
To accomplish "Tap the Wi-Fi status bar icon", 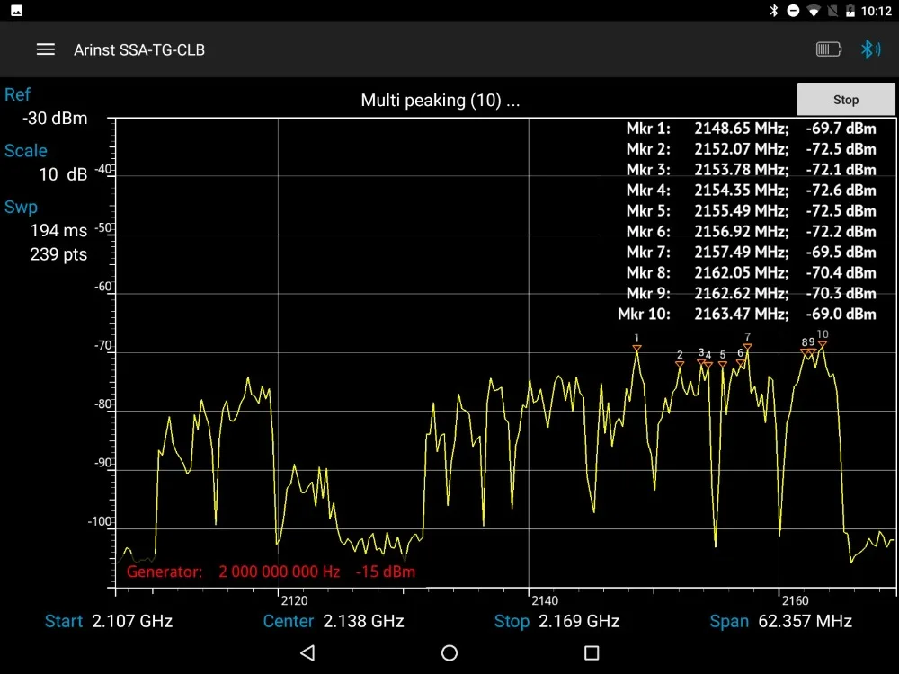I will (x=813, y=10).
